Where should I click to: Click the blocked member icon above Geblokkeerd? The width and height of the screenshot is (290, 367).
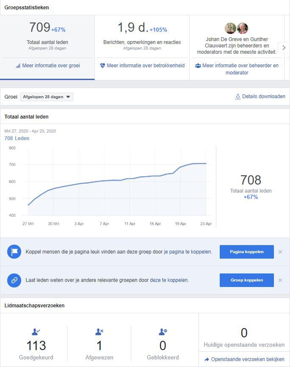(x=163, y=332)
